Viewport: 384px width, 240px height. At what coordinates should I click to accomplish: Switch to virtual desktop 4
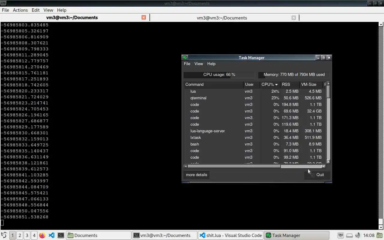(x=34, y=235)
